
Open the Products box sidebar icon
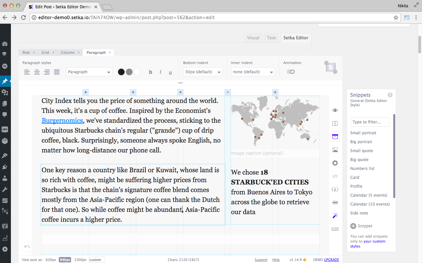(5, 141)
